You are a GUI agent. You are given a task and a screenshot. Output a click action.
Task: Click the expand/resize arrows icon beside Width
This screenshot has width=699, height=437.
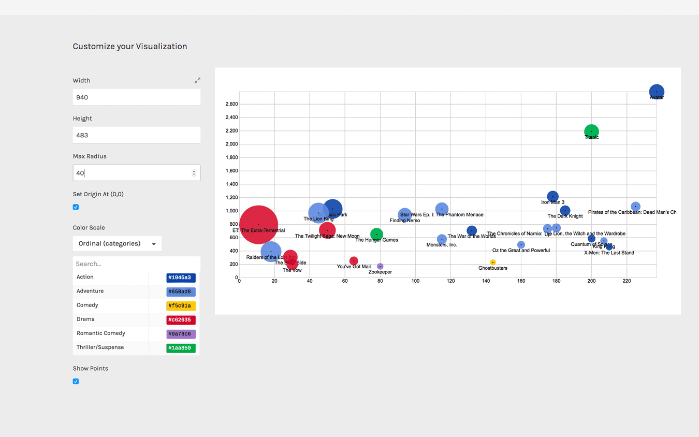tap(197, 80)
